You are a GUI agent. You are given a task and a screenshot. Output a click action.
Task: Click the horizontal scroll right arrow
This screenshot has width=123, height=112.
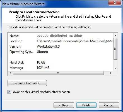110,73
